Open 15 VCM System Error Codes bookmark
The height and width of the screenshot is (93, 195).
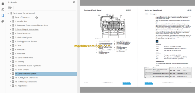pyautogui.click(x=27, y=78)
